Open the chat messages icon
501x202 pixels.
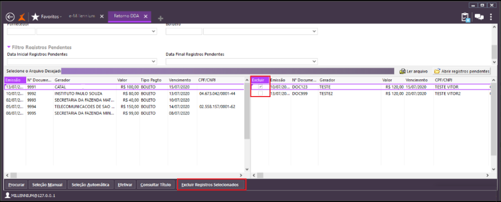tap(479, 17)
